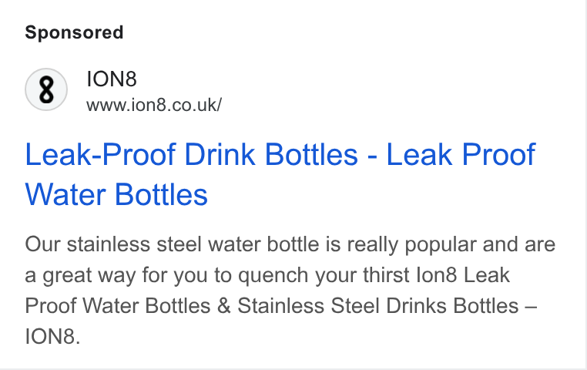Open the Leak-Proof Drink Bottles headline link
The image size is (587, 370).
[280, 174]
